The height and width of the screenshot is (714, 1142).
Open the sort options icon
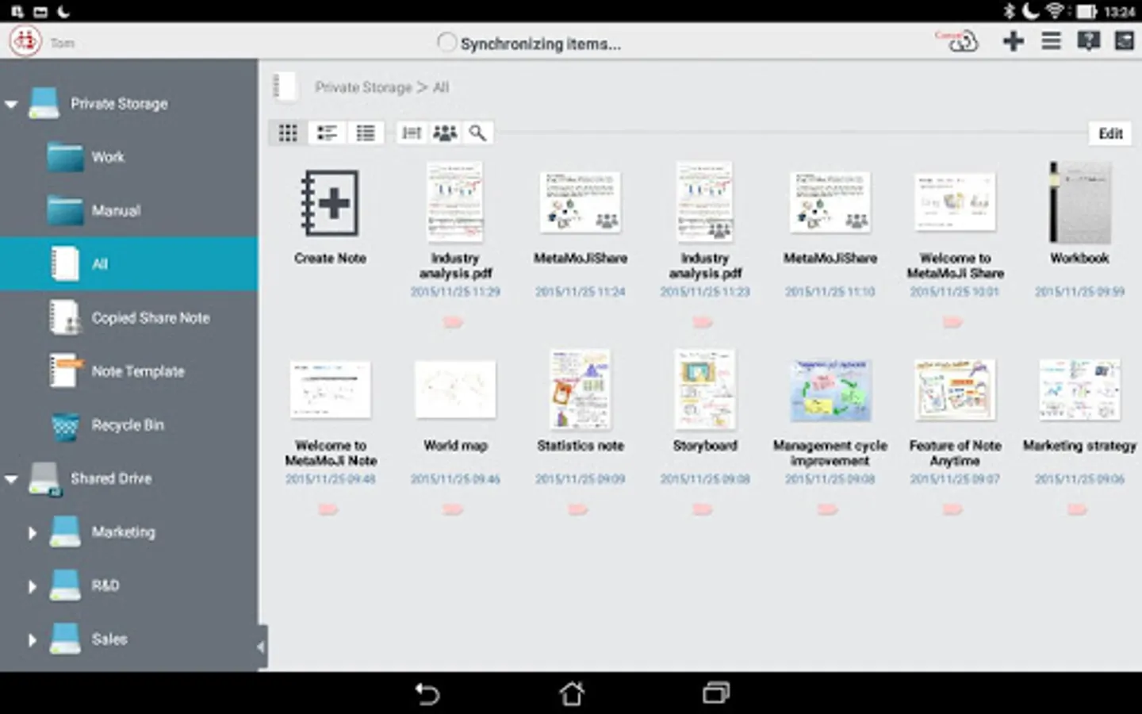click(x=412, y=132)
